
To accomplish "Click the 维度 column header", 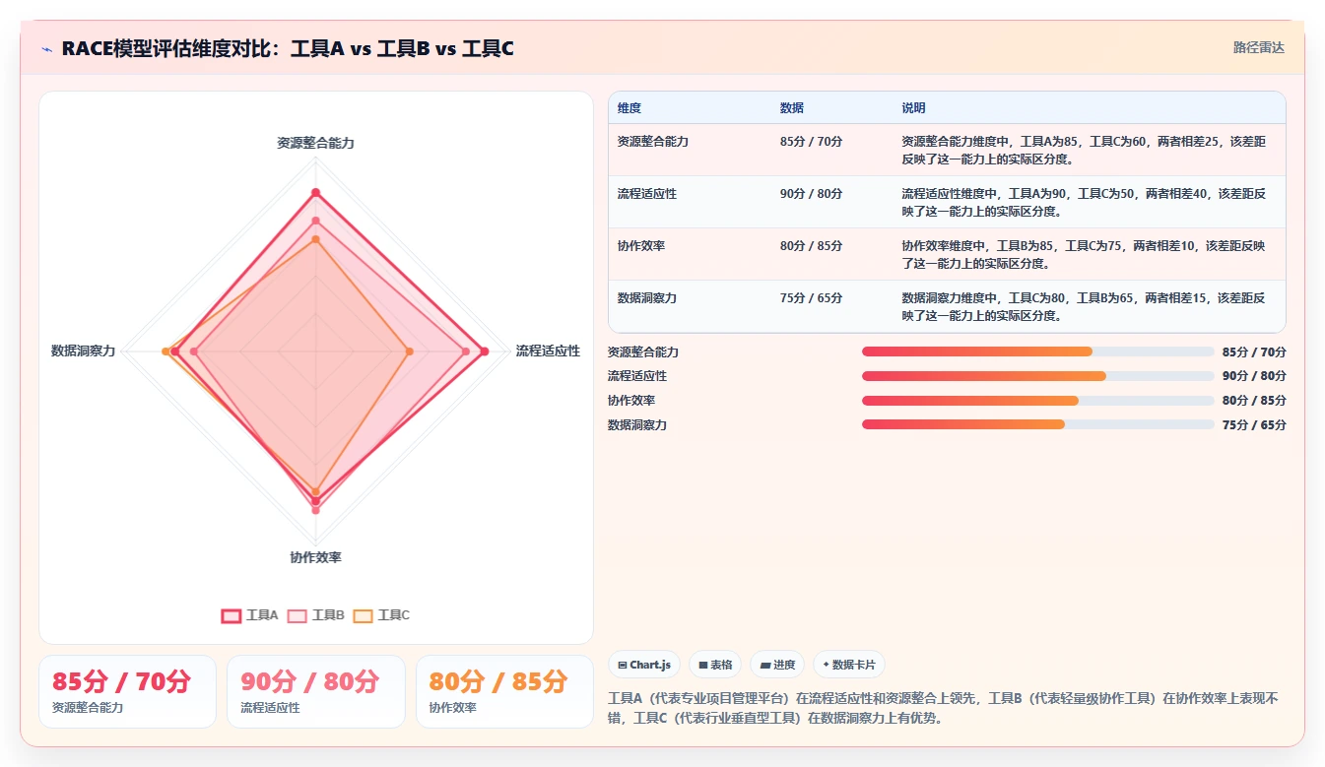I will [629, 108].
